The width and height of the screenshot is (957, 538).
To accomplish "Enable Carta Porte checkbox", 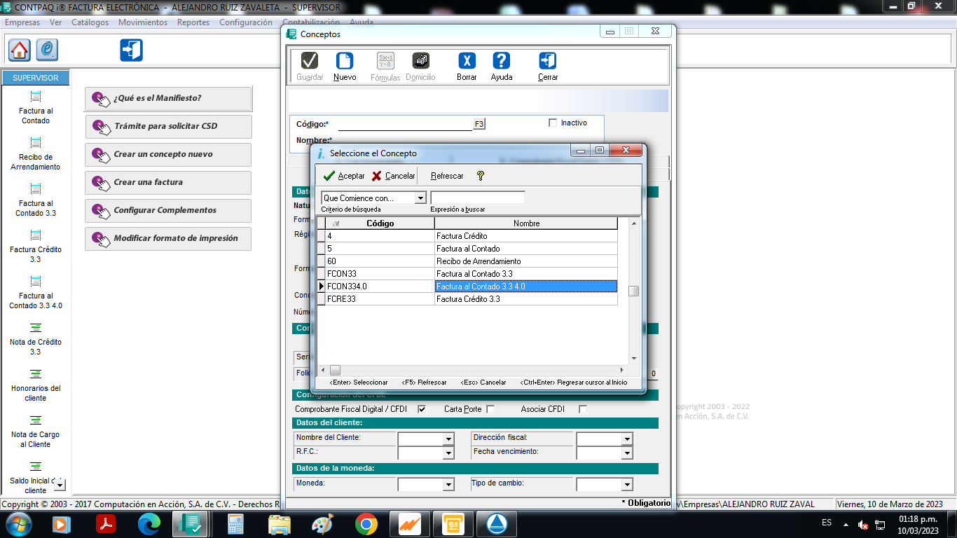I will click(490, 409).
